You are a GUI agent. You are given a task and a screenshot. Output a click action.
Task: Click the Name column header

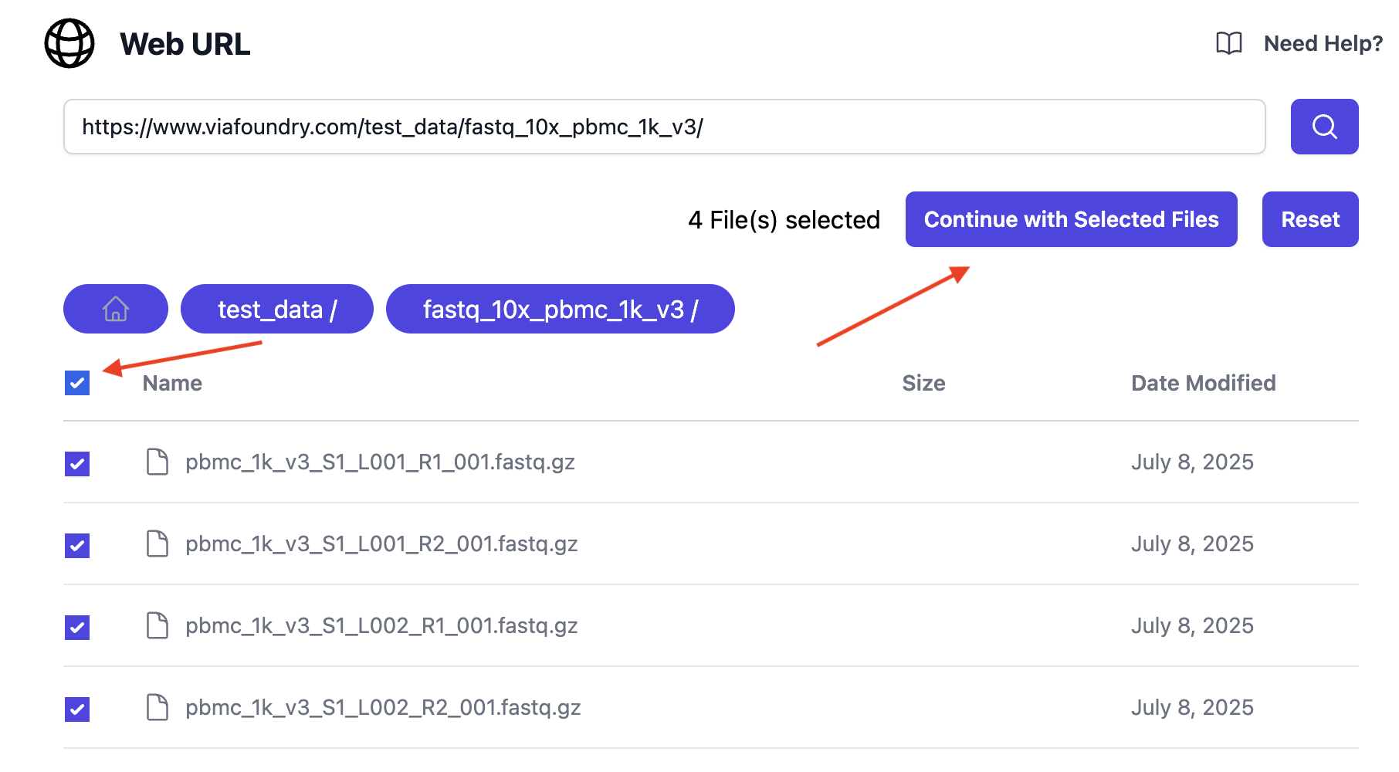pyautogui.click(x=172, y=383)
